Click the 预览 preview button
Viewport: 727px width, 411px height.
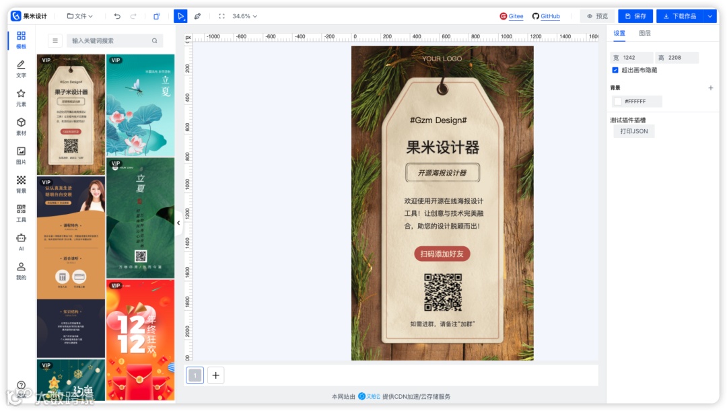click(x=597, y=16)
